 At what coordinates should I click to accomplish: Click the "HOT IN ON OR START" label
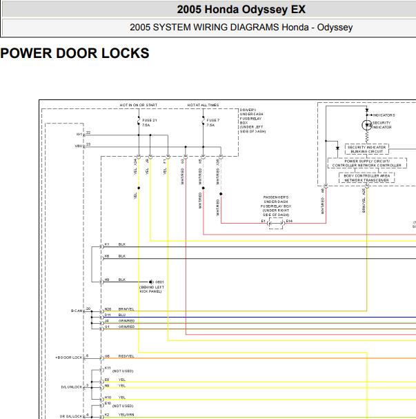click(x=138, y=105)
